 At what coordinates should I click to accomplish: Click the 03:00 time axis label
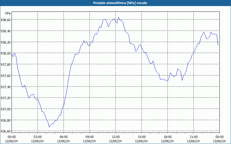point(38,137)
